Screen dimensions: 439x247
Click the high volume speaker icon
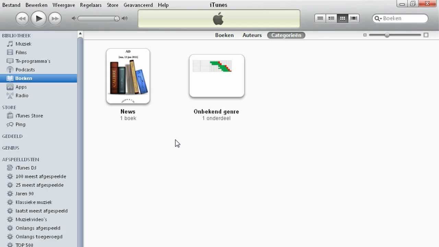click(125, 19)
